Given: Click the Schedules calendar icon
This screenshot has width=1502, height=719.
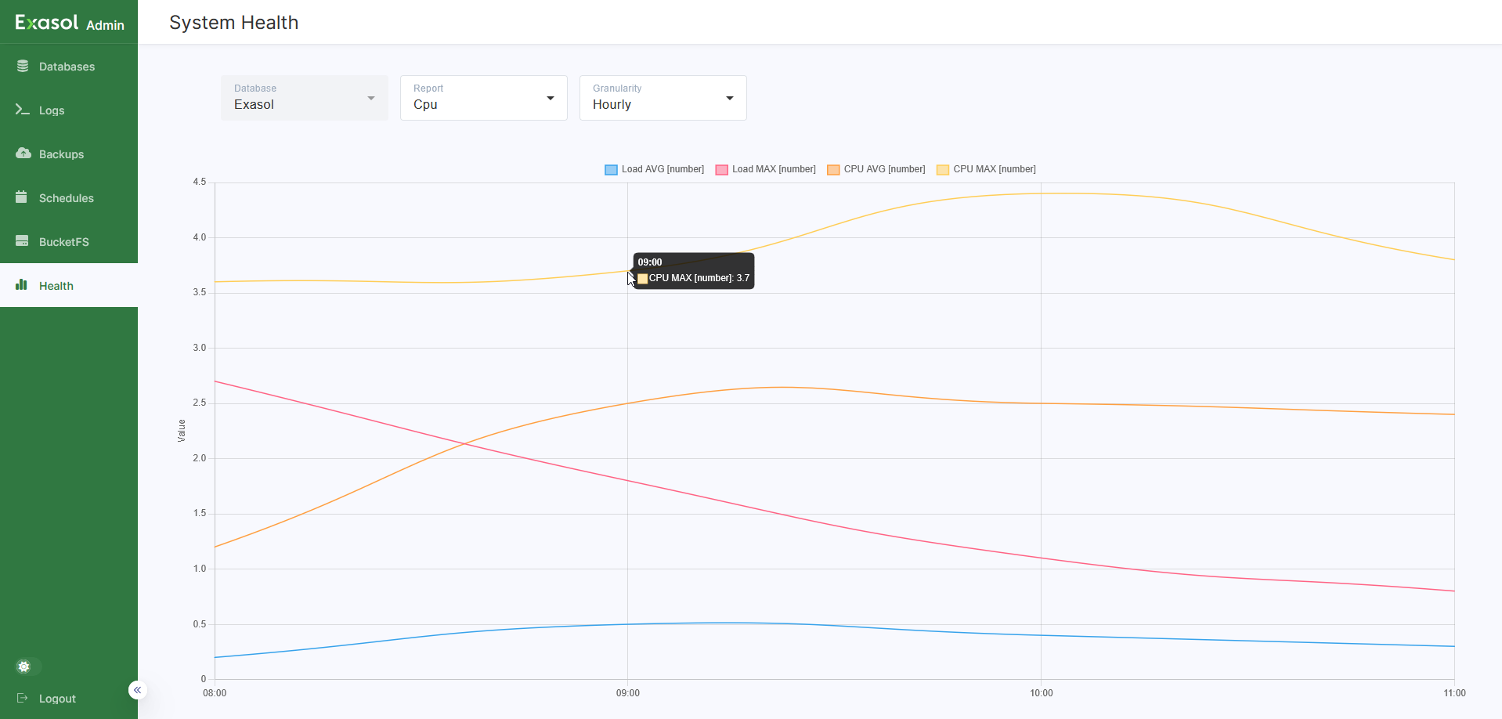Looking at the screenshot, I should [22, 197].
